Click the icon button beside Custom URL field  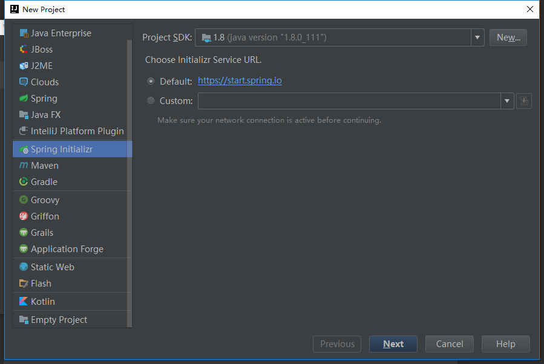coord(524,101)
